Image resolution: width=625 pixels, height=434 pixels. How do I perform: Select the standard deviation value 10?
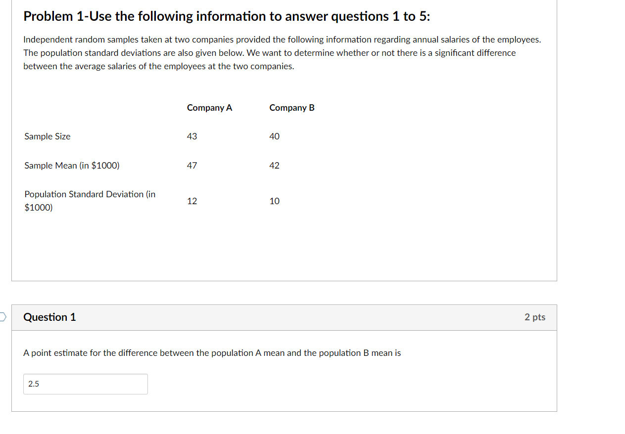pyautogui.click(x=274, y=201)
